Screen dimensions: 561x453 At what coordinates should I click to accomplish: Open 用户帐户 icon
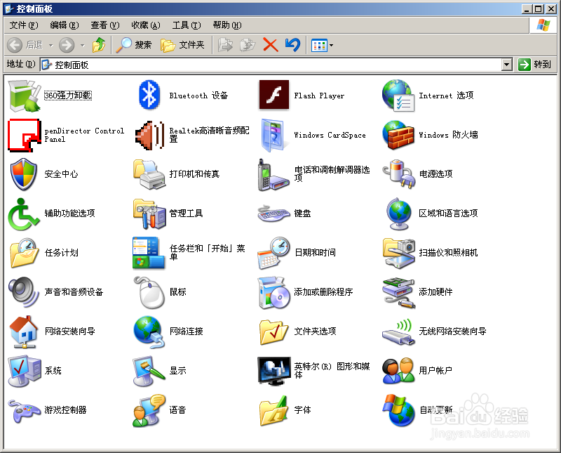pyautogui.click(x=398, y=371)
